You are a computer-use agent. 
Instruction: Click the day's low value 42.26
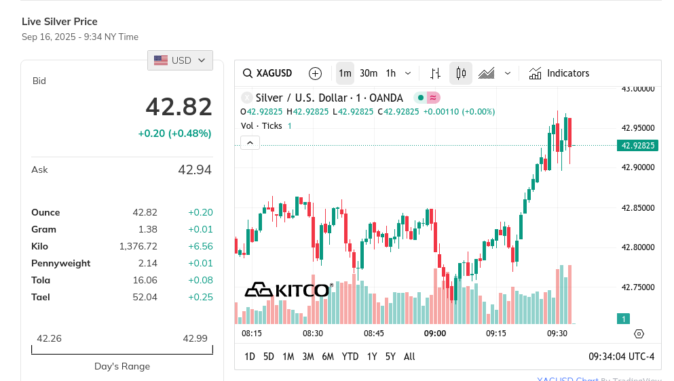coord(49,338)
